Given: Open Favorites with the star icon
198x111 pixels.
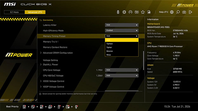Looking at the screenshot, I should tap(143, 12).
